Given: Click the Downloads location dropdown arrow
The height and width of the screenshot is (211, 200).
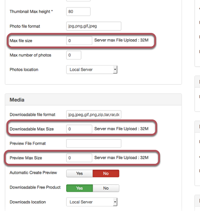Looking at the screenshot, I should click(115, 202).
